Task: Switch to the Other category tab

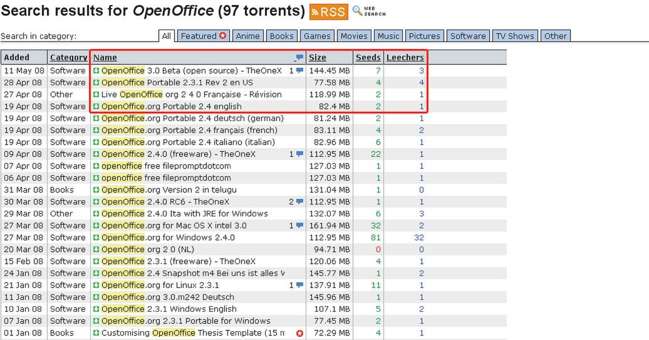Action: point(556,36)
